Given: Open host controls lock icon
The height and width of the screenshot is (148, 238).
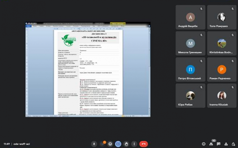Looking at the screenshot, I should click(x=233, y=144).
